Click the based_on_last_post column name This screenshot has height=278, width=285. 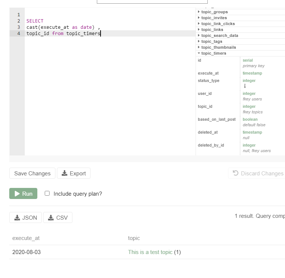[217, 119]
